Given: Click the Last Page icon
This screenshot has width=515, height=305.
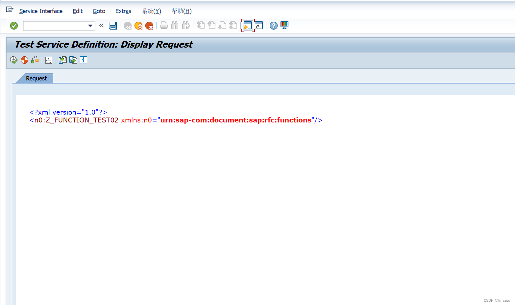Looking at the screenshot, I should click(233, 25).
